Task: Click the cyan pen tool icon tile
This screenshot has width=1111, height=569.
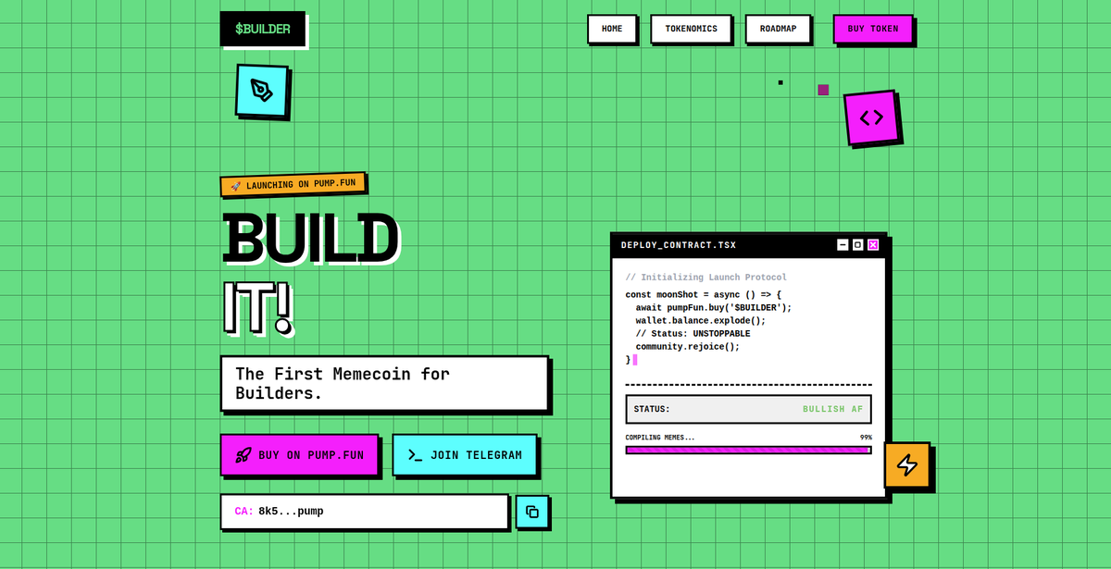Action: pos(262,91)
